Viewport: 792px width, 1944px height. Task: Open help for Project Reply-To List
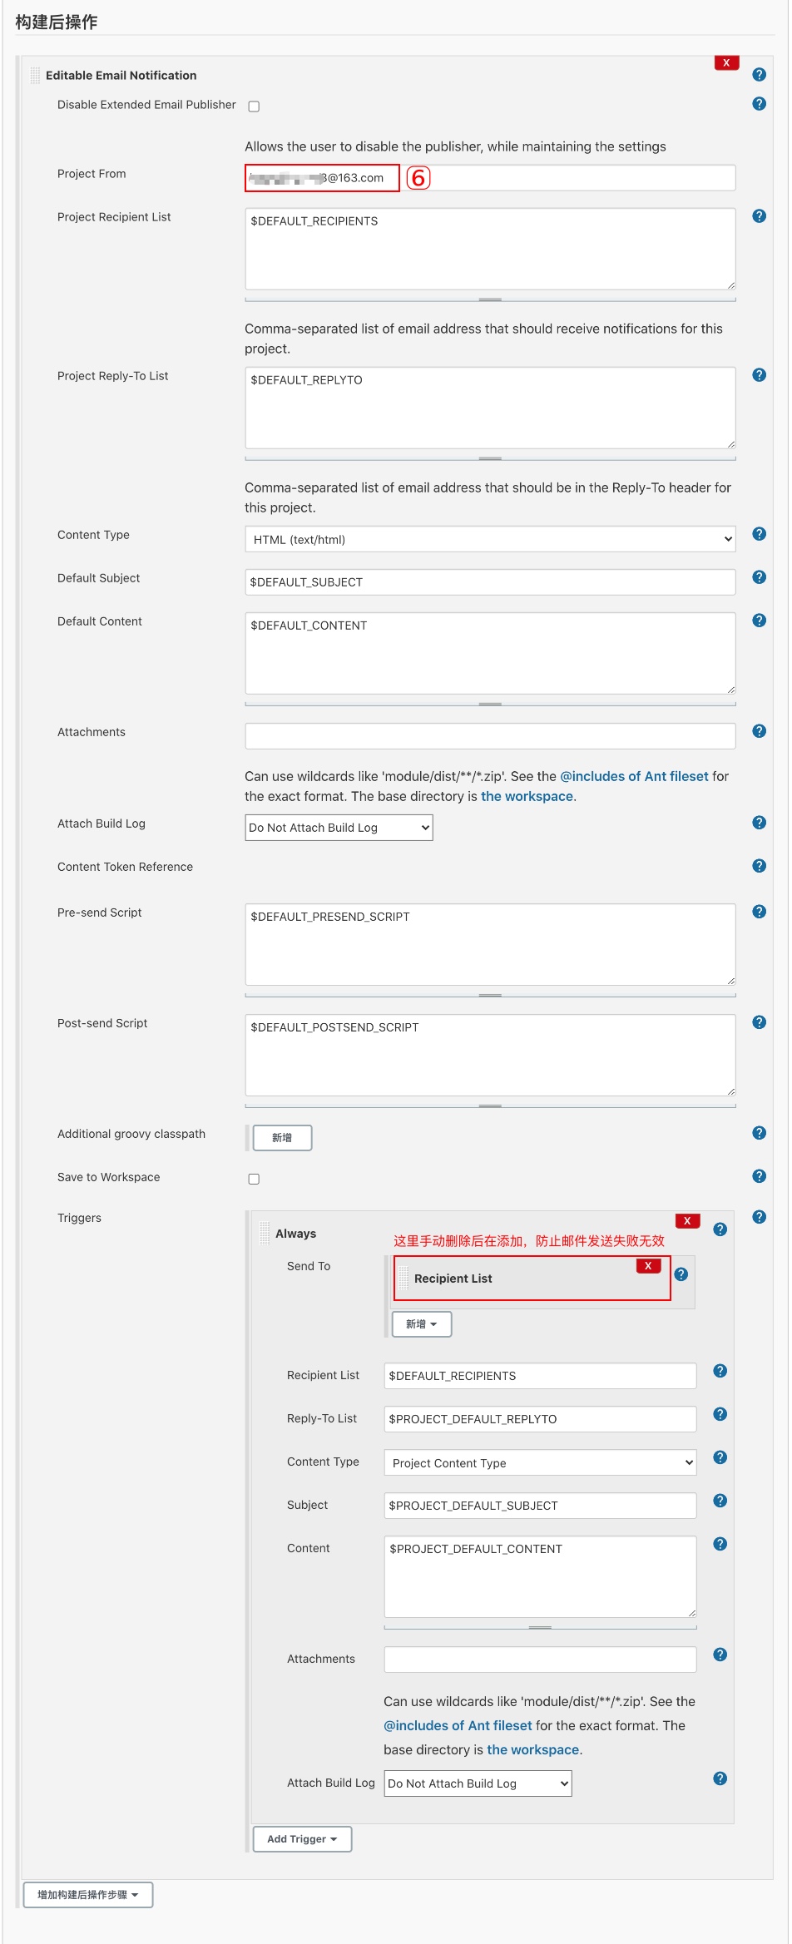point(759,375)
